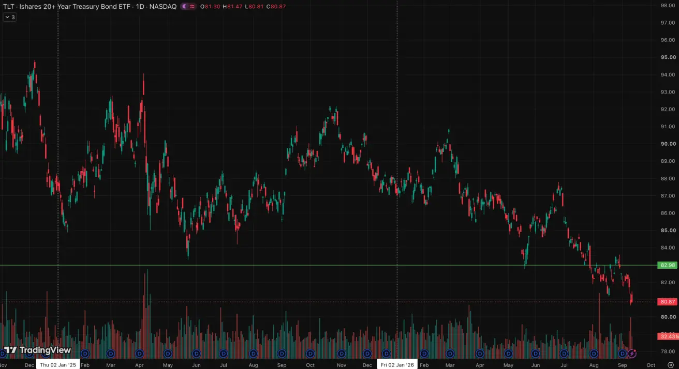Click the dividend marker for Jun 2026
The height and width of the screenshot is (369, 679).
pos(536,353)
